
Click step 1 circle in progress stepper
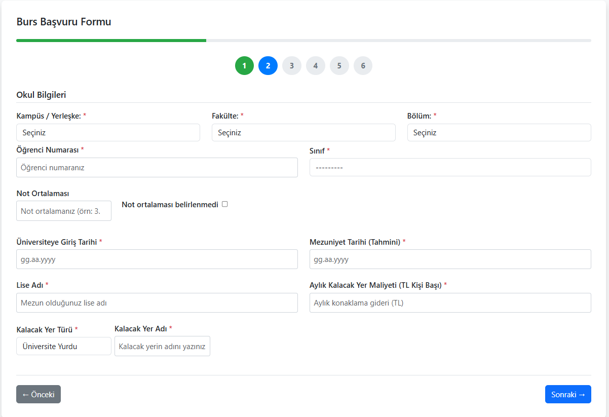[x=244, y=65]
